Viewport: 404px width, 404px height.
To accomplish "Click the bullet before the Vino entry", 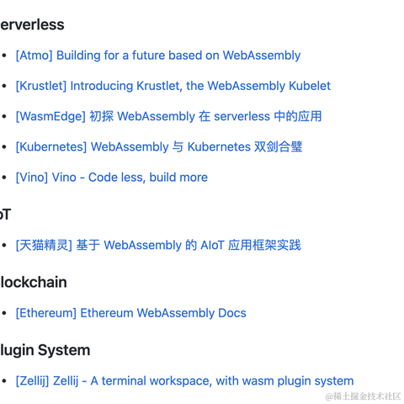I will point(4,178).
